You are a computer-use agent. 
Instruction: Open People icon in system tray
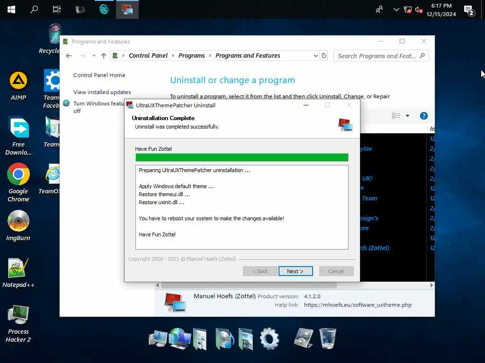click(x=379, y=9)
